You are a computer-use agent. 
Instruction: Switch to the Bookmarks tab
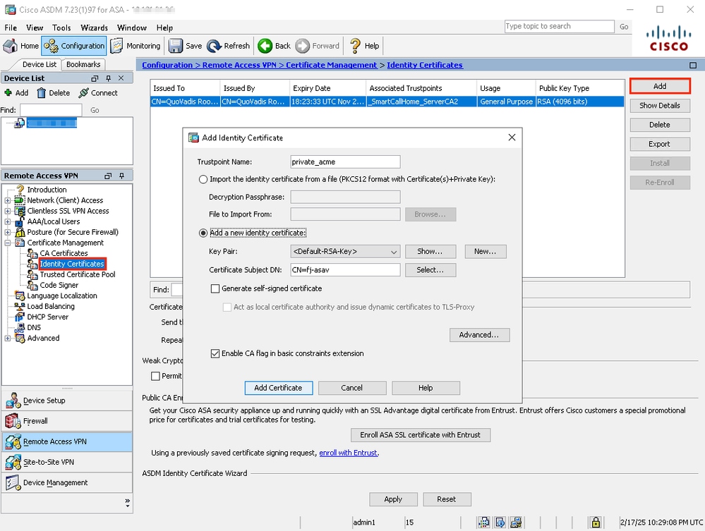coord(83,64)
